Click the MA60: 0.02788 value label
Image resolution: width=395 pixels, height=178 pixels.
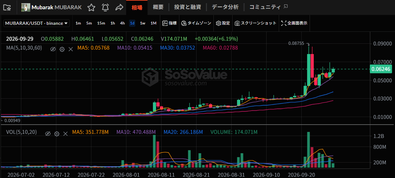tap(220, 48)
